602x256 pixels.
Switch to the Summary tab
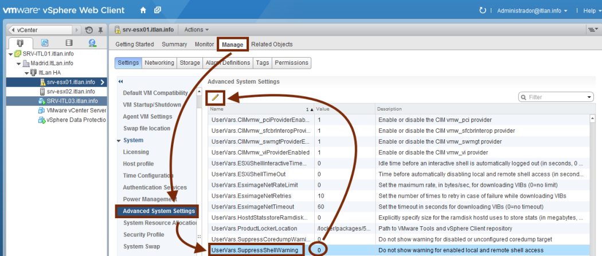point(174,44)
